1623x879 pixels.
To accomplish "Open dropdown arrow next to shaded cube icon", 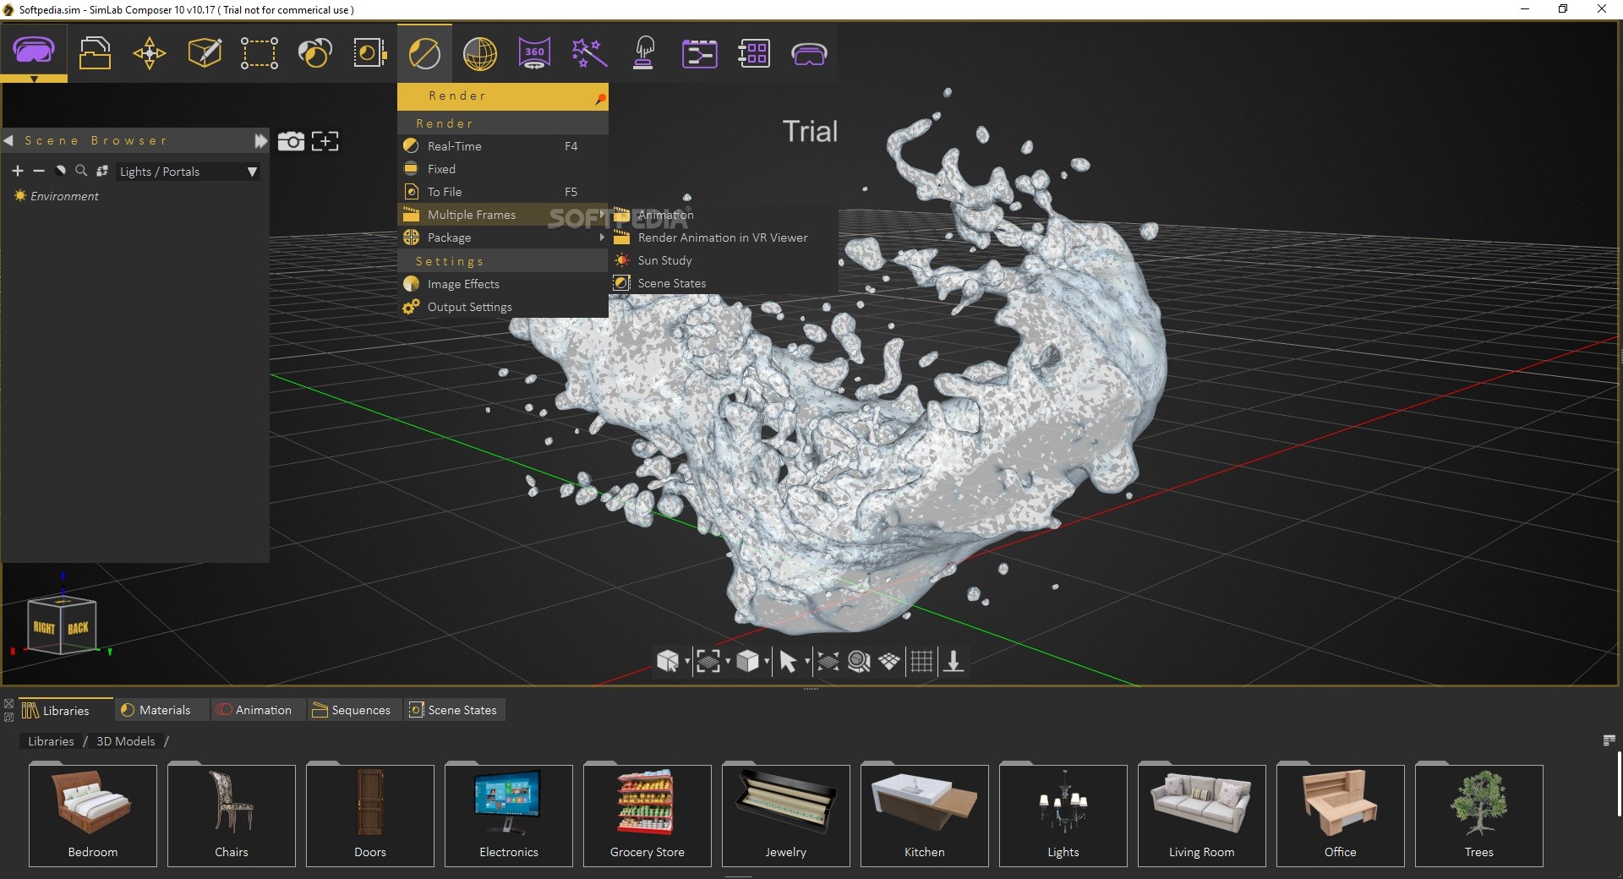I will click(767, 661).
